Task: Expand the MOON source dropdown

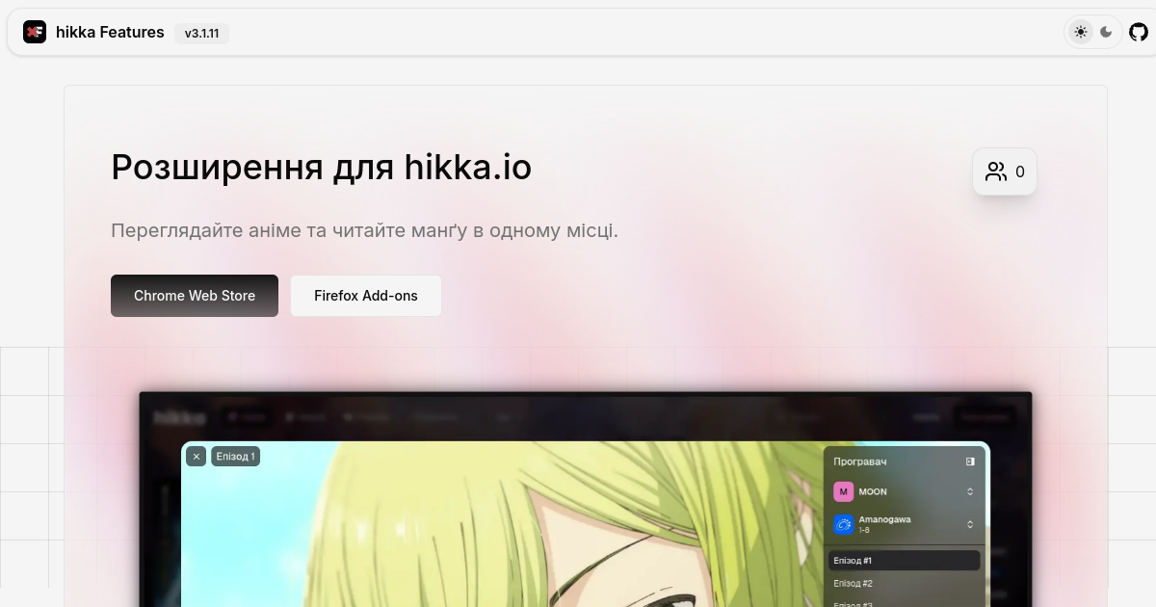Action: [x=970, y=492]
